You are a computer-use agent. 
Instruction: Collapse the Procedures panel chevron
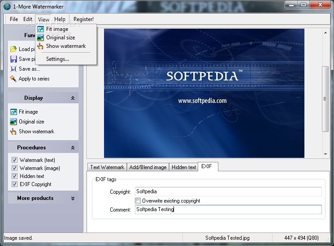click(x=73, y=148)
